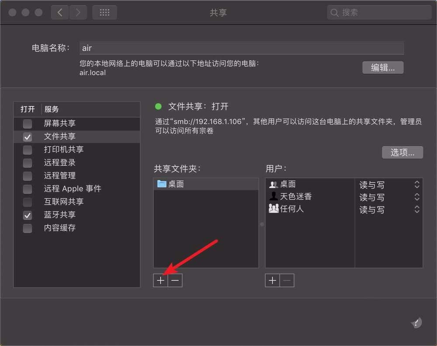Disable 蓝牙共享 service
The width and height of the screenshot is (437, 346).
(x=27, y=215)
